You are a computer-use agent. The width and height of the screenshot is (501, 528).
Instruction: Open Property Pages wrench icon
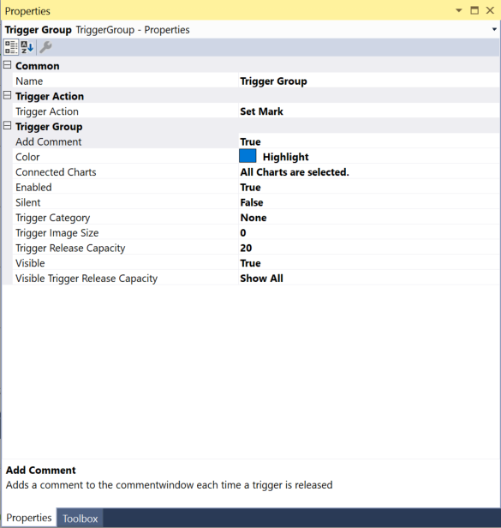click(x=45, y=47)
